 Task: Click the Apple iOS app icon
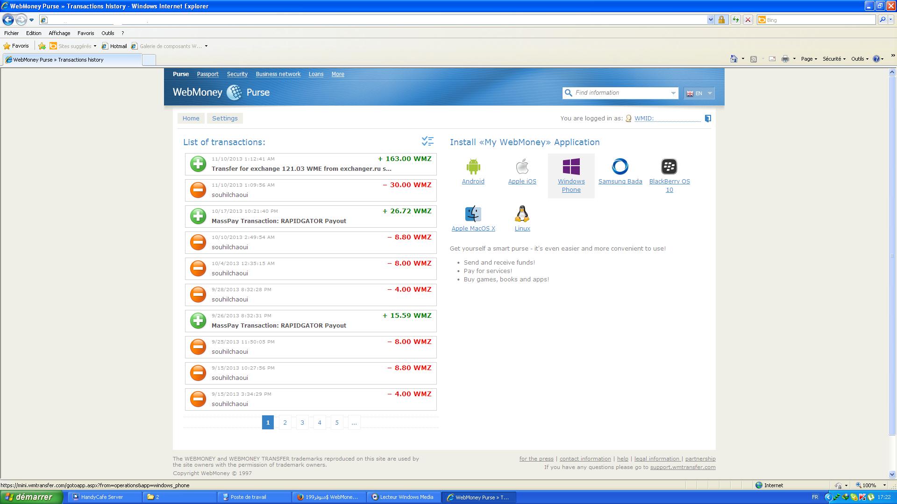[522, 167]
